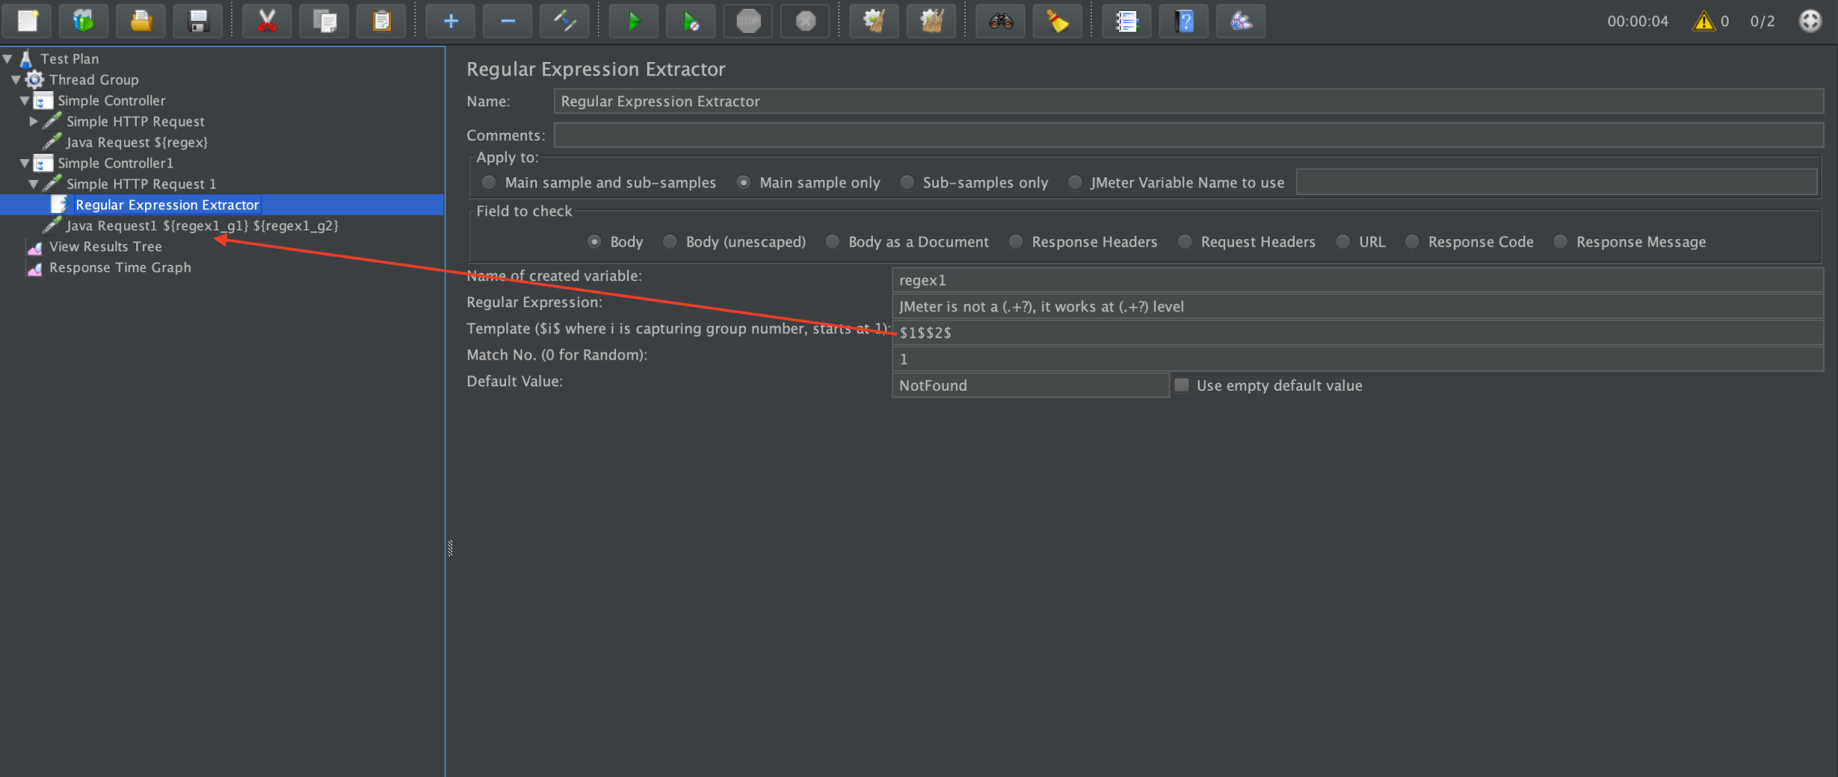This screenshot has height=777, width=1838.
Task: Reset search with yellow brush icon
Action: point(1058,21)
